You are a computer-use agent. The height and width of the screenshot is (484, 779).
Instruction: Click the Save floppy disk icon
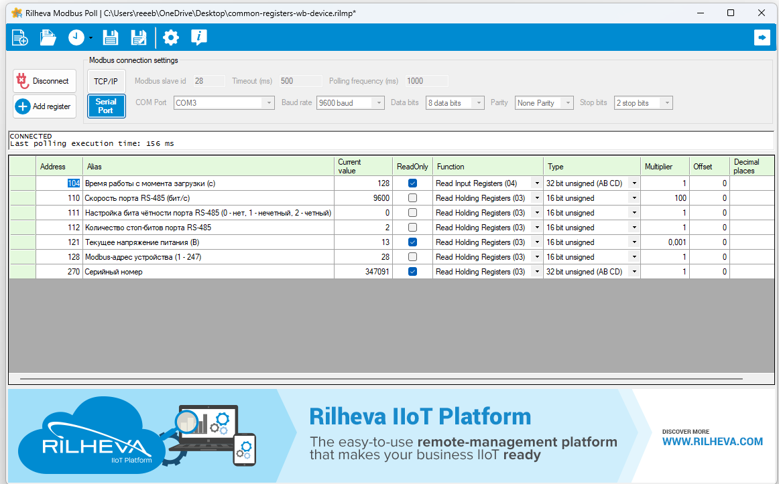point(111,37)
